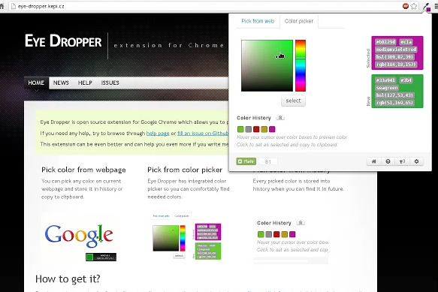Pick the green swatch in Color History

(240, 129)
